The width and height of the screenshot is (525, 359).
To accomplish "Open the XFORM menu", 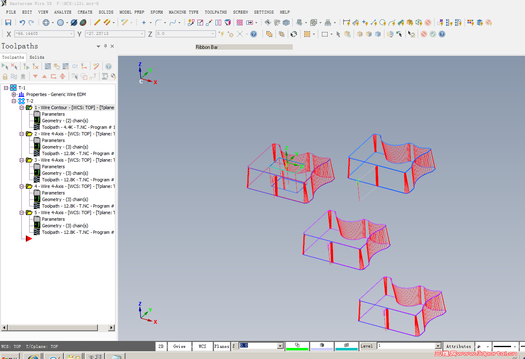I will pos(157,12).
